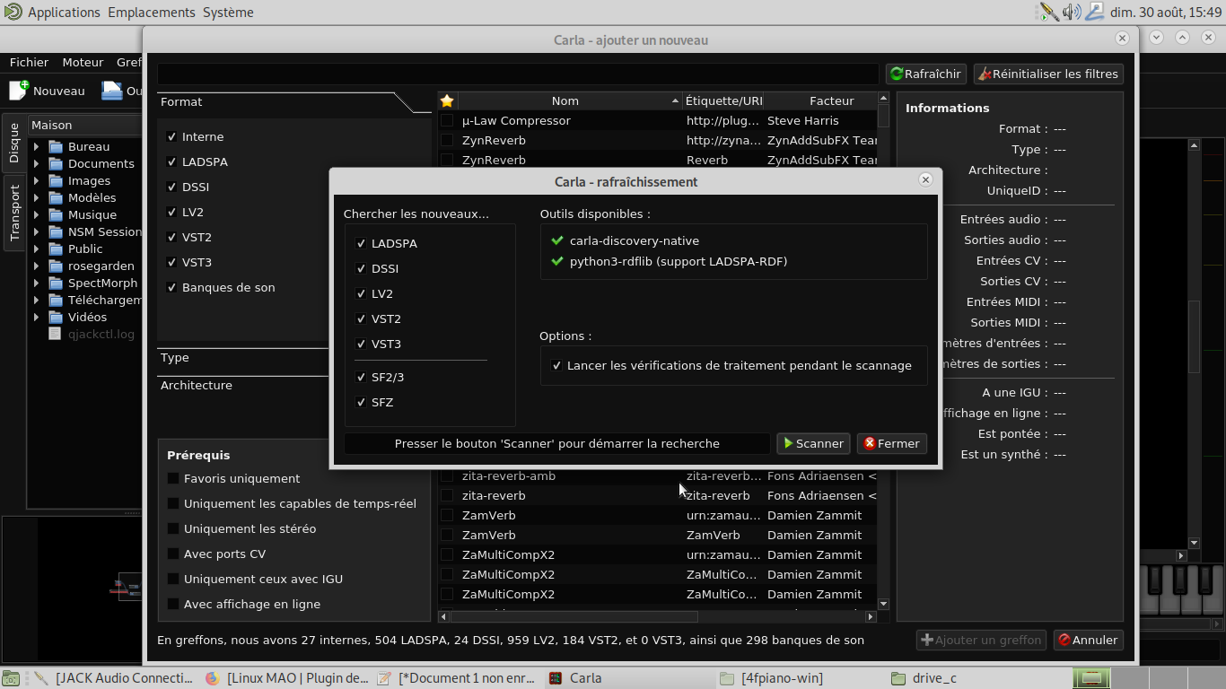Expand the Documents folder arrow
This screenshot has width=1226, height=689.
point(37,163)
